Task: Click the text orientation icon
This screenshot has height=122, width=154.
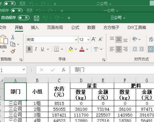Action: [x=135, y=39]
